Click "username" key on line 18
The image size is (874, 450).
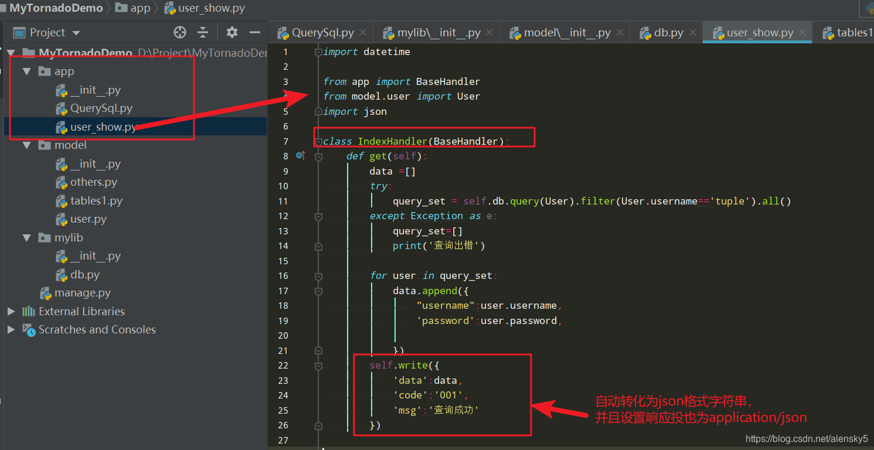coord(445,306)
